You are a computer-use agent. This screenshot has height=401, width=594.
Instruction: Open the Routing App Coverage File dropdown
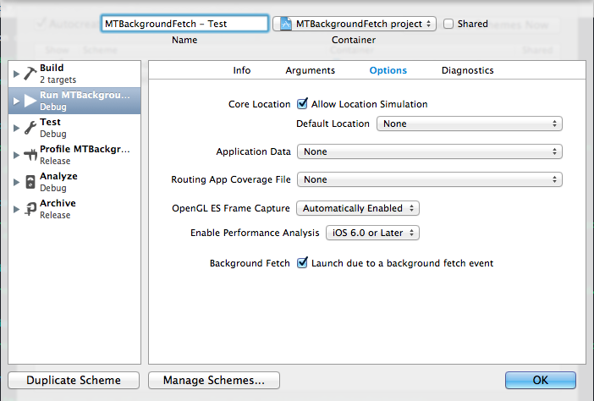click(x=430, y=179)
